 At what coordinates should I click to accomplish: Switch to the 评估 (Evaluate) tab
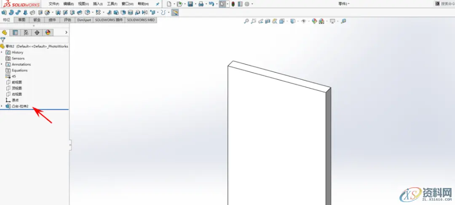tap(67, 20)
